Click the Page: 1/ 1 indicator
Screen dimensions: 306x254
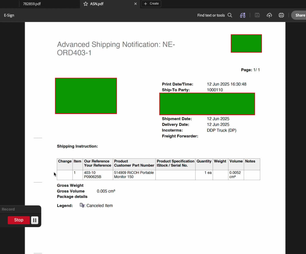pos(250,70)
